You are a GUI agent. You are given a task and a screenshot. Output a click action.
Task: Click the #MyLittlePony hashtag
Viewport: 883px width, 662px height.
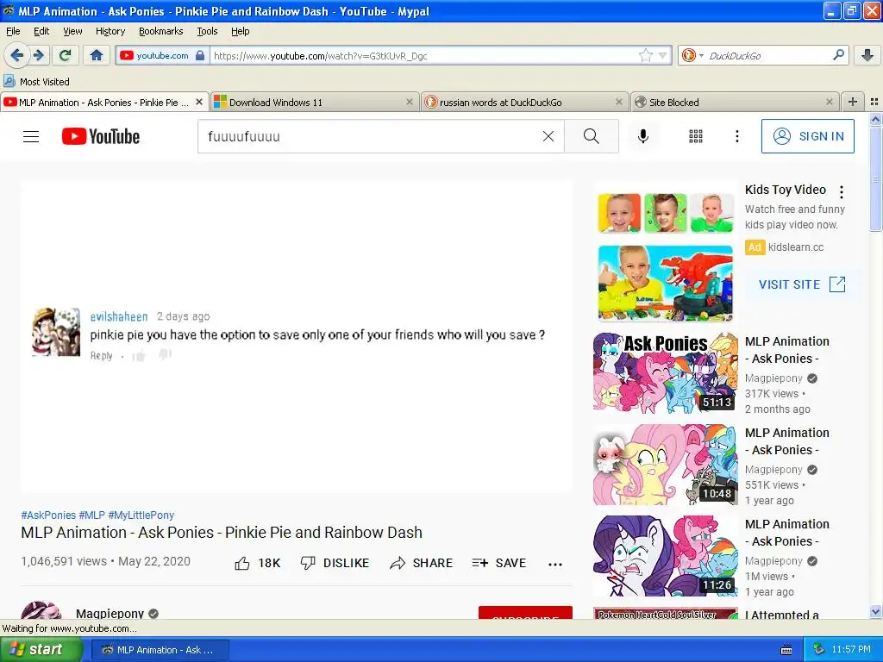coord(141,515)
